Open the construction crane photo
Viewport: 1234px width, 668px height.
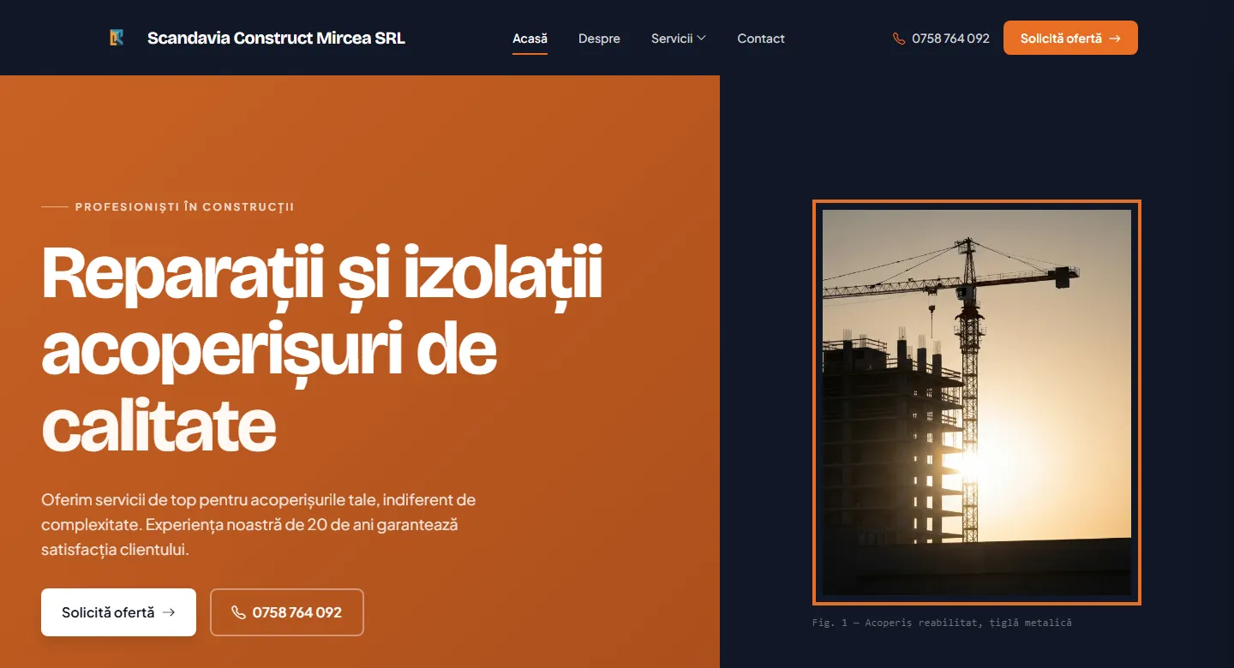pos(977,403)
